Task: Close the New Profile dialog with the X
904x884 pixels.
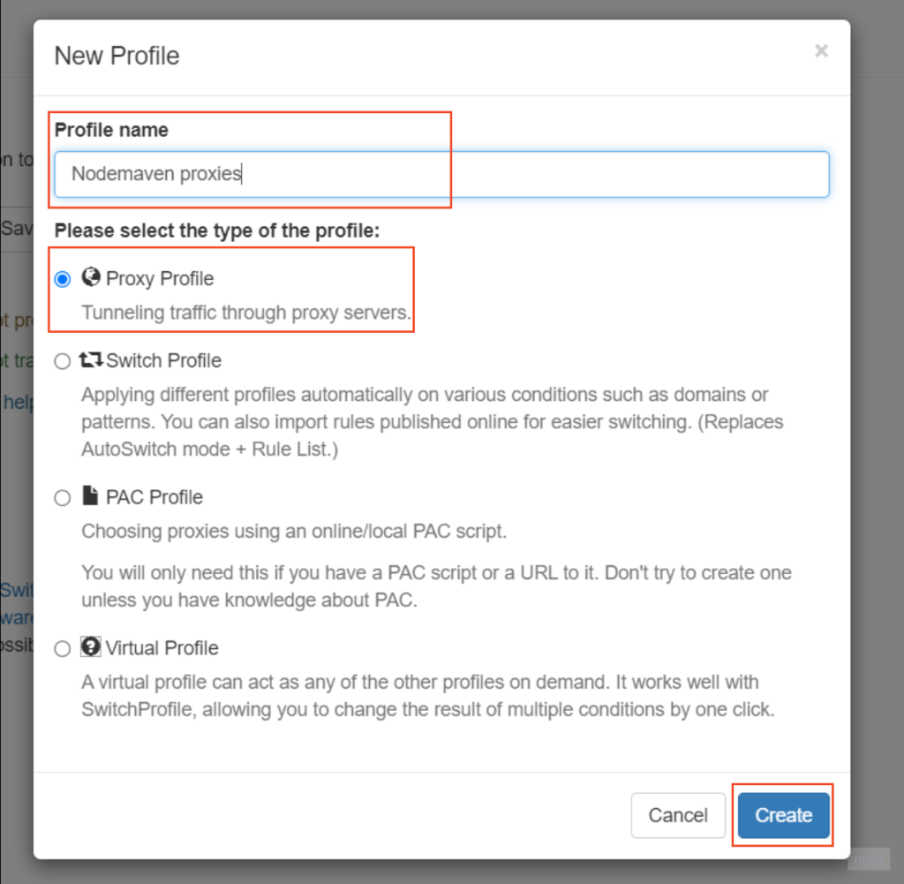Action: (x=821, y=50)
